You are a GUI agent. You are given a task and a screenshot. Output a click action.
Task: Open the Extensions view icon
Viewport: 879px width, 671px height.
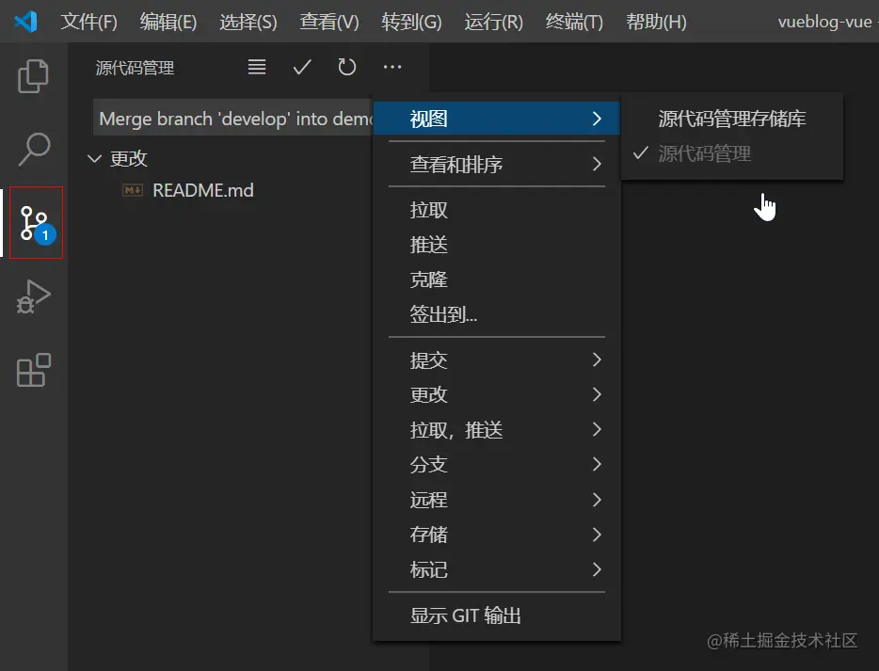pos(34,370)
